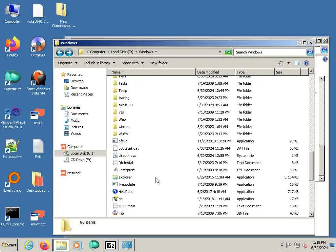336x252 pixels.
Task: Select Desktop under Favorites
Action: (x=74, y=81)
